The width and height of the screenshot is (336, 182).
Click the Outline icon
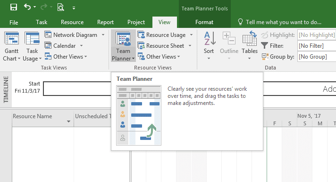coord(229,38)
